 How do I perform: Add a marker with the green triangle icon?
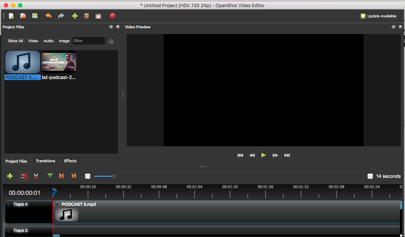tap(50, 176)
